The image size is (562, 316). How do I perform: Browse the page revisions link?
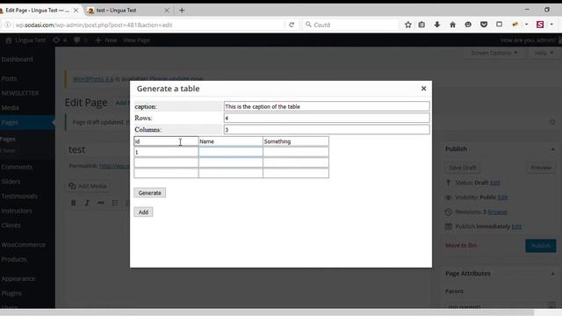497,212
